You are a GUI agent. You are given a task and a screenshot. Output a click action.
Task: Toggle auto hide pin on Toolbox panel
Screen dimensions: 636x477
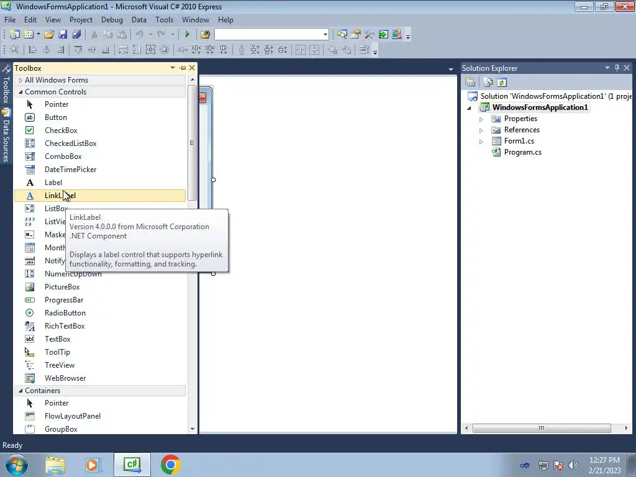click(183, 68)
